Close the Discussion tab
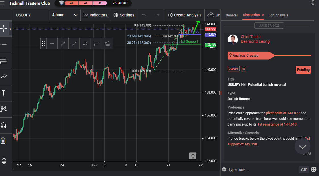Viewport: 319px width, 176px height. 263,15
